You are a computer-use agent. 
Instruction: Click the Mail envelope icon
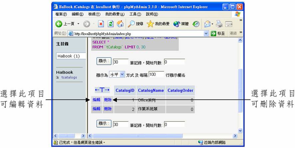(x=207, y=24)
